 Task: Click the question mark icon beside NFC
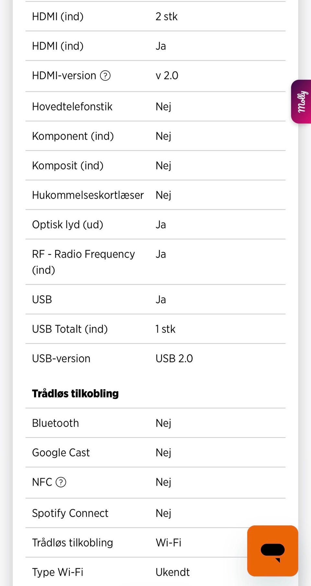pos(61,482)
